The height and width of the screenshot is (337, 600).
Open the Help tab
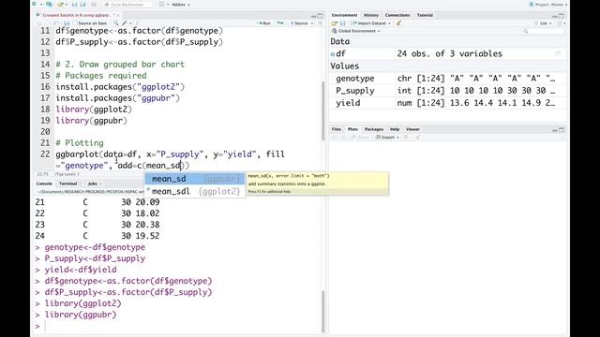point(395,129)
